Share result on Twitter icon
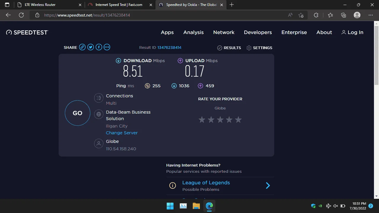 click(x=91, y=47)
